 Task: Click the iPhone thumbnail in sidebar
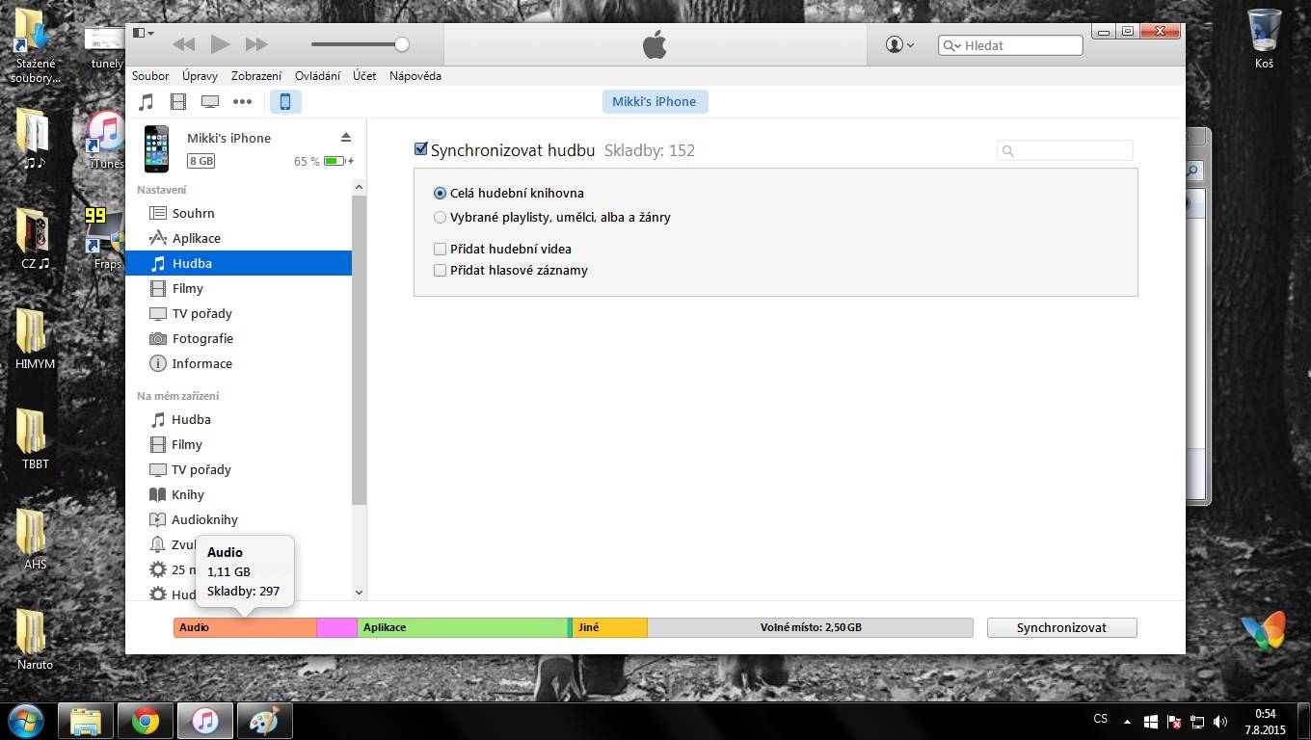pos(156,149)
